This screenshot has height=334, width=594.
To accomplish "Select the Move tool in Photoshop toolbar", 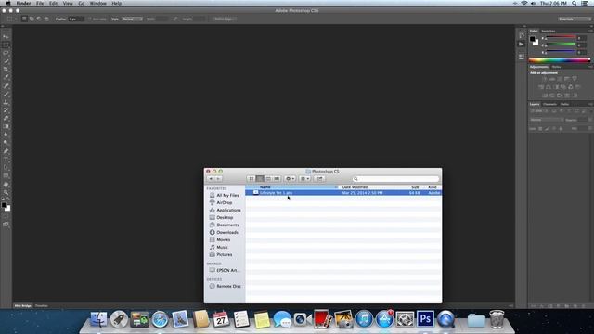I will click(6, 37).
